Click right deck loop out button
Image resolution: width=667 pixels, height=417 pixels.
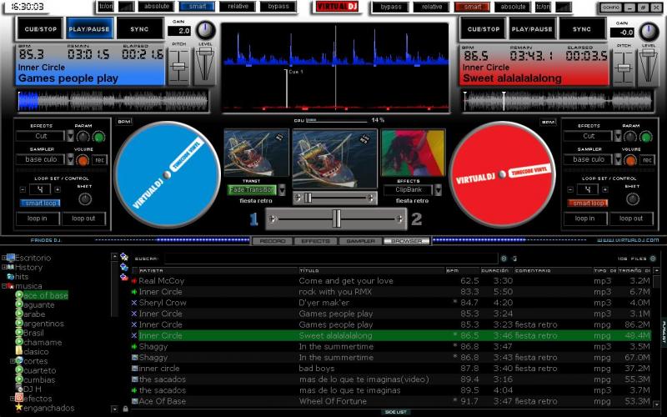click(631, 219)
